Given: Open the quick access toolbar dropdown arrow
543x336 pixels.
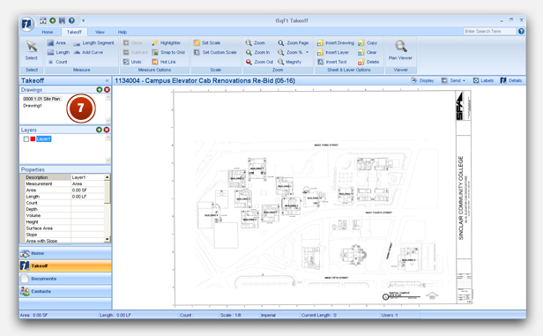Looking at the screenshot, I should (x=83, y=21).
